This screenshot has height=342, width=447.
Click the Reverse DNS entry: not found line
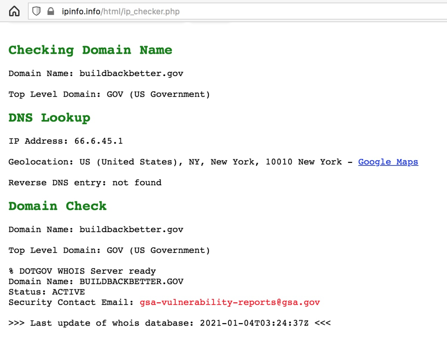point(85,183)
